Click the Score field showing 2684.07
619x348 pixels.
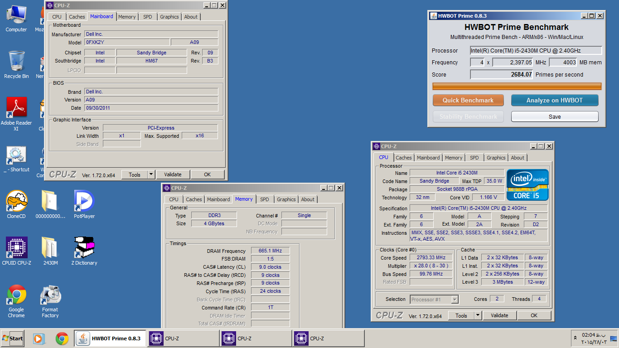(x=502, y=74)
